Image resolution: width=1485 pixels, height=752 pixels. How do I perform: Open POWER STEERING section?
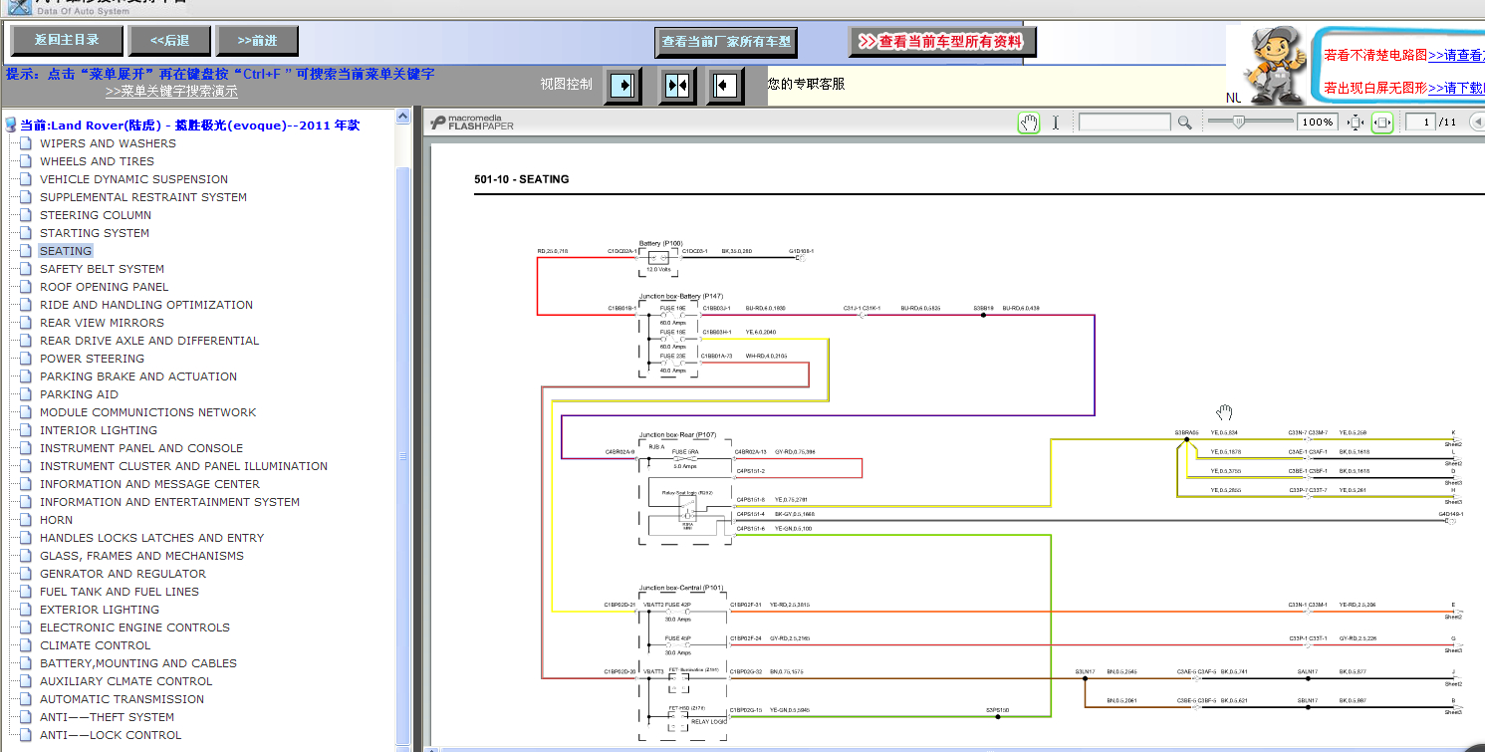click(92, 359)
